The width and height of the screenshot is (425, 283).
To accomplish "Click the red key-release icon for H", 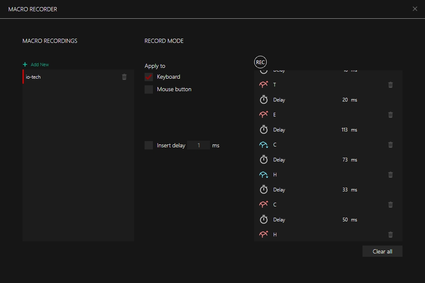I will click(x=263, y=234).
